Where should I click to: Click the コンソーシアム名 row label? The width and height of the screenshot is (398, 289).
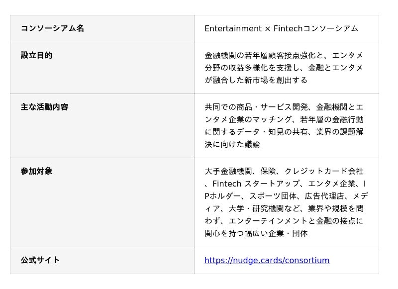(x=52, y=28)
